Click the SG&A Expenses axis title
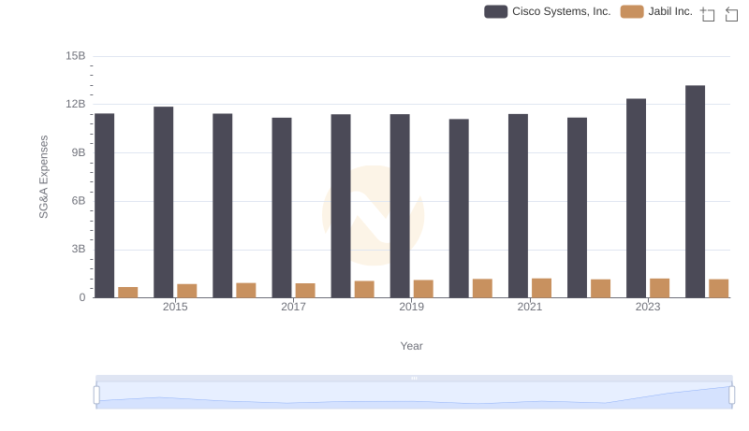The height and width of the screenshot is (431, 749). [43, 177]
